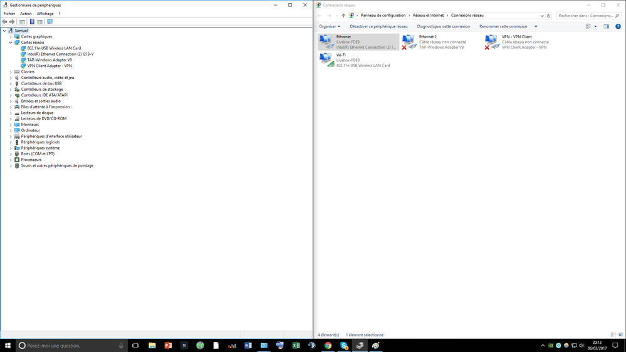Expand the Processeurs category
626x352 pixels.
[11, 160]
